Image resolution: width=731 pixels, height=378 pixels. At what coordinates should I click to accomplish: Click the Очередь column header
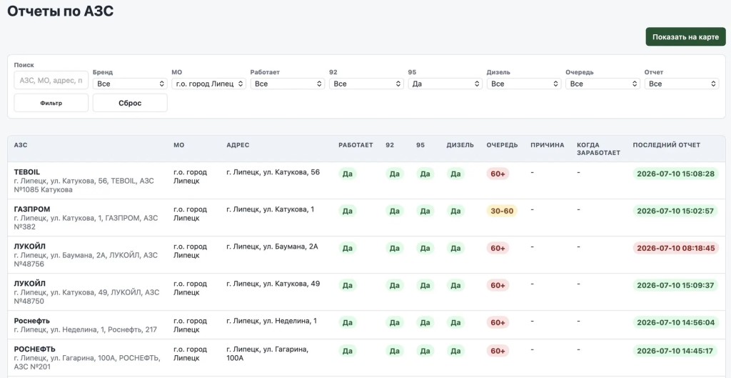tap(502, 145)
